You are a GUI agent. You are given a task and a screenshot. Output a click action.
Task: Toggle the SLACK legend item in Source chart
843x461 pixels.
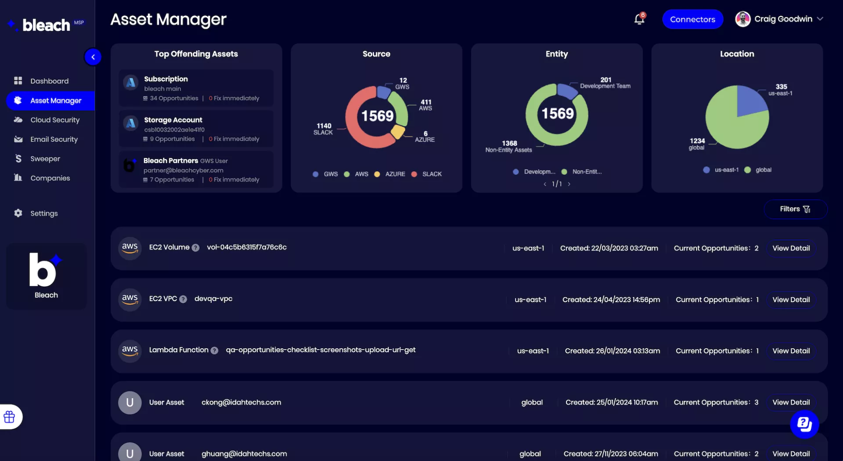click(426, 174)
